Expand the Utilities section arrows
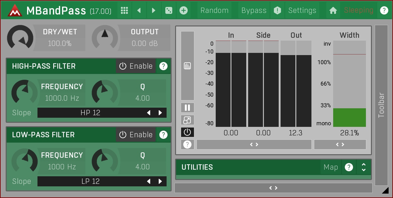Viewport: 393px width, 198px height. pos(364,167)
